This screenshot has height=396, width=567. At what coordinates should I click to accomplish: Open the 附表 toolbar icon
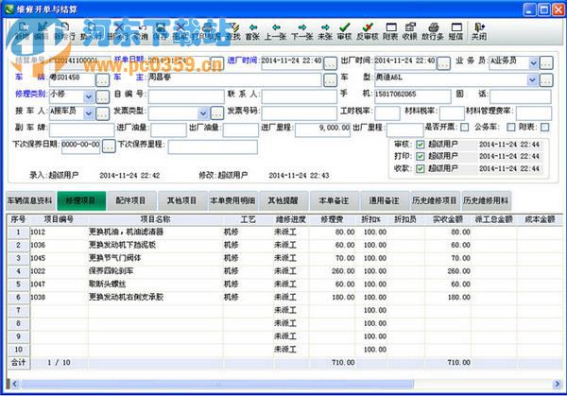coord(390,31)
